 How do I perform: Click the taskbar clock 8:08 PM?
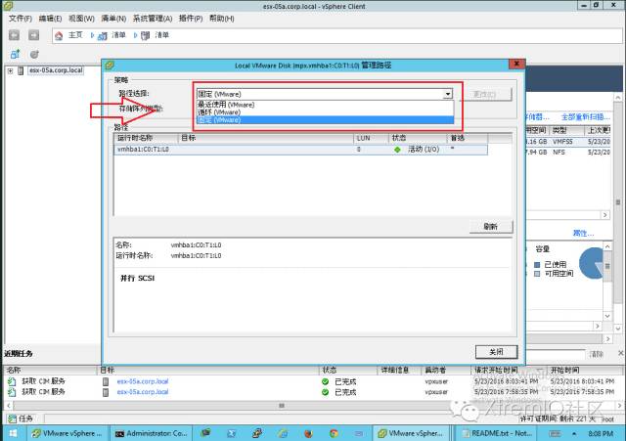pyautogui.click(x=600, y=434)
